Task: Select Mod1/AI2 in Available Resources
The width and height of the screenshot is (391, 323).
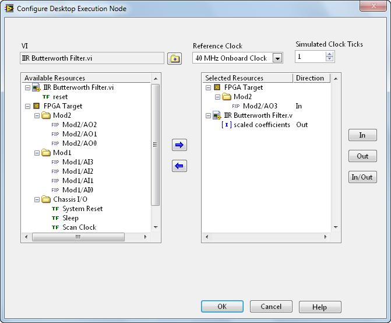Action: click(x=78, y=171)
